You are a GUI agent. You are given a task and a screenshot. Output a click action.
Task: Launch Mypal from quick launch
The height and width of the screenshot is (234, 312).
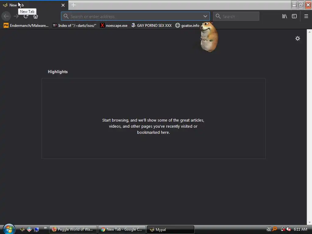coord(22,229)
